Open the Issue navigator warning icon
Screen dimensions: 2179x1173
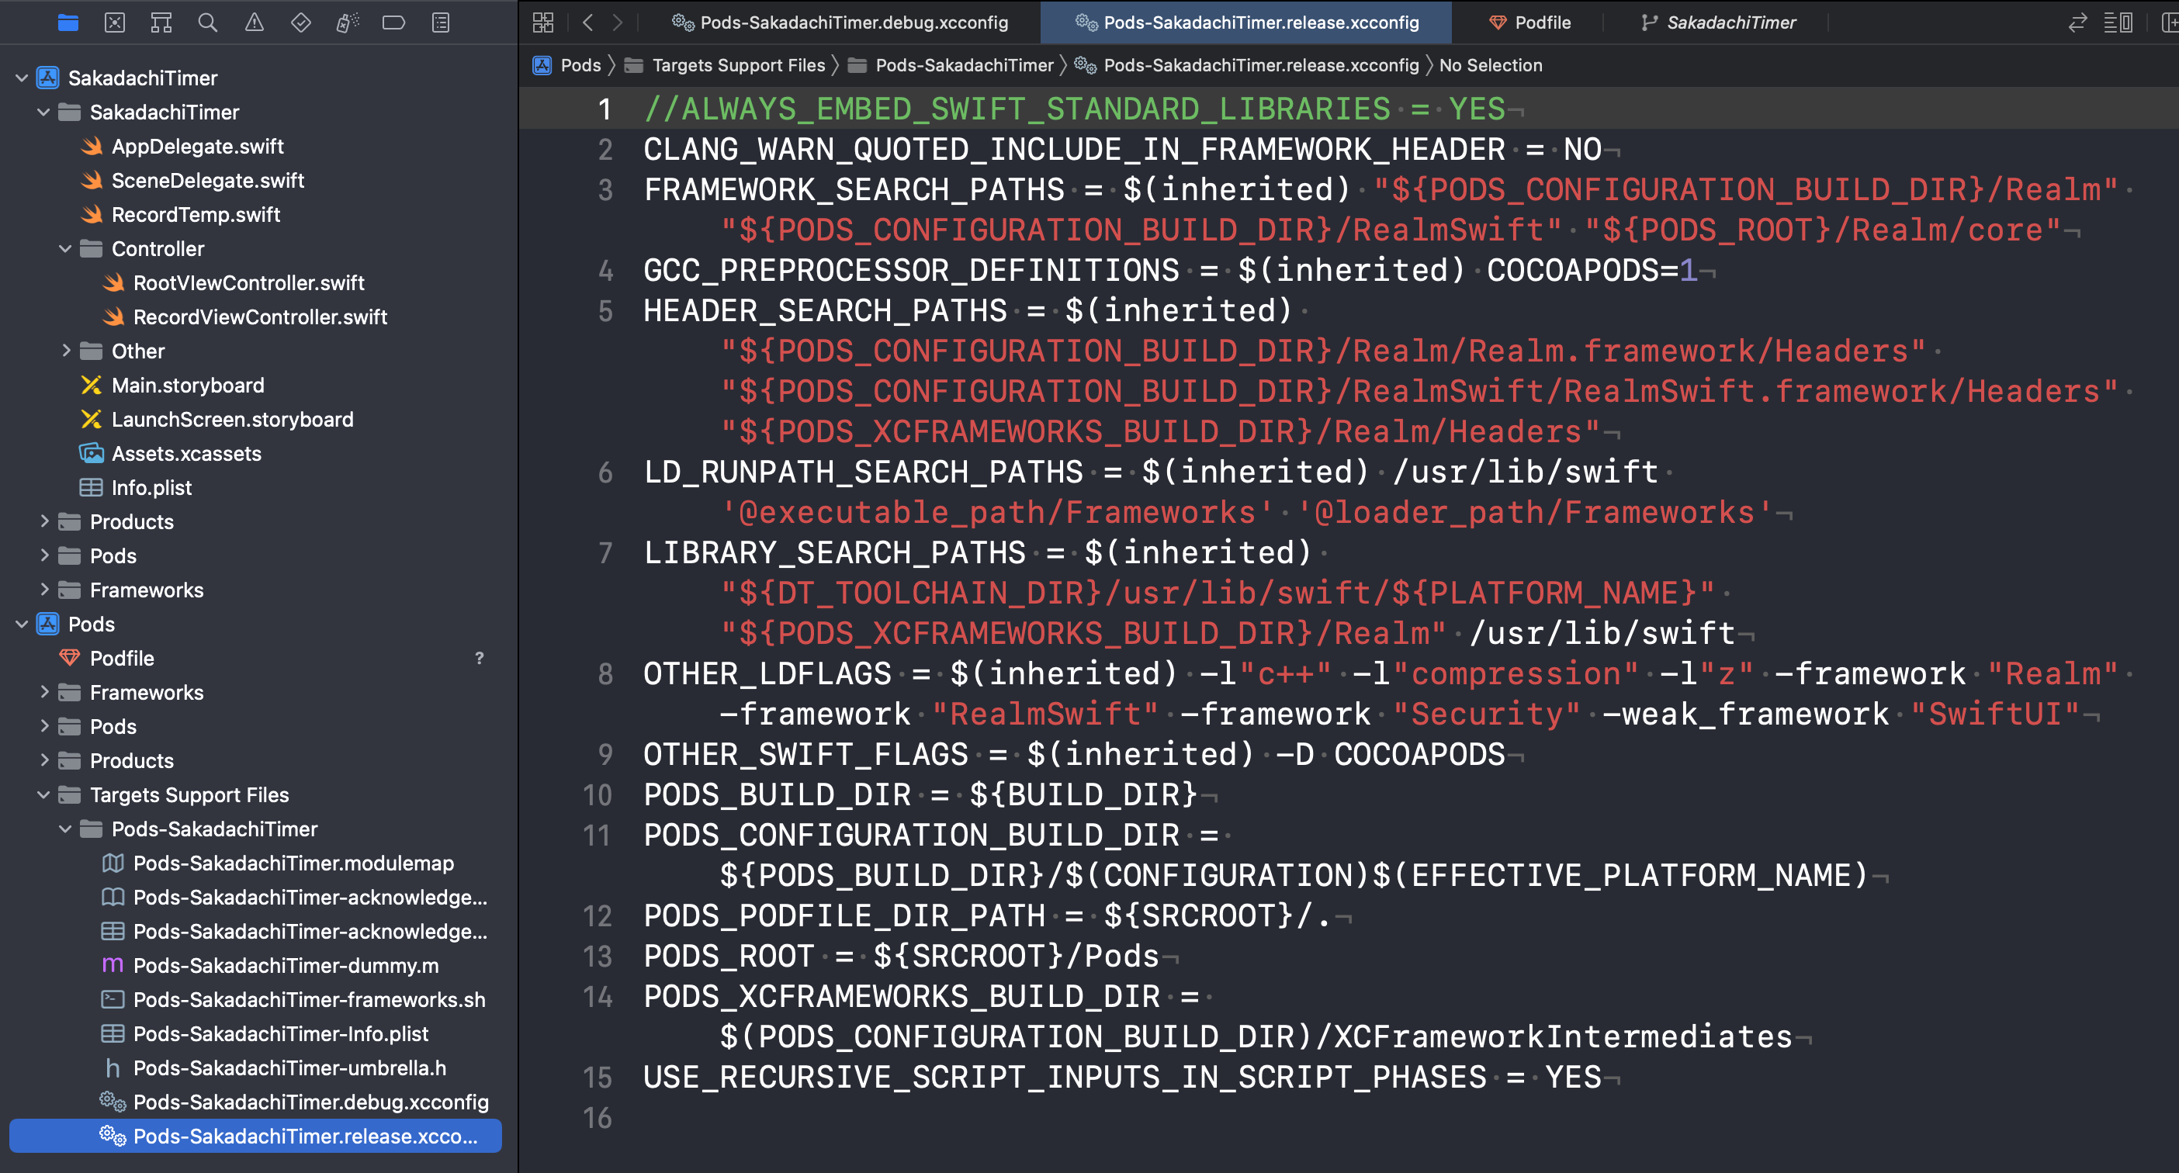[x=254, y=22]
